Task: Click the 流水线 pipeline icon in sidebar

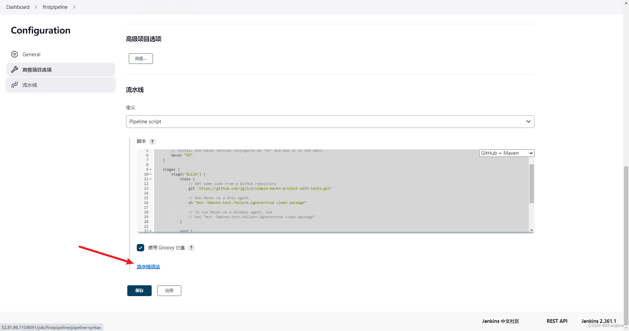Action: click(15, 85)
